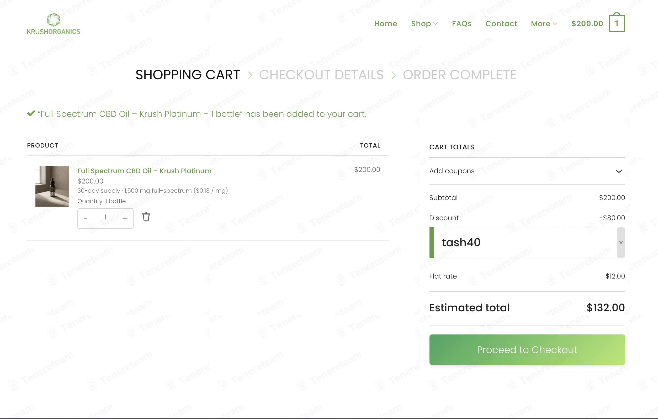Open the Contact page
The width and height of the screenshot is (658, 419).
pyautogui.click(x=501, y=24)
